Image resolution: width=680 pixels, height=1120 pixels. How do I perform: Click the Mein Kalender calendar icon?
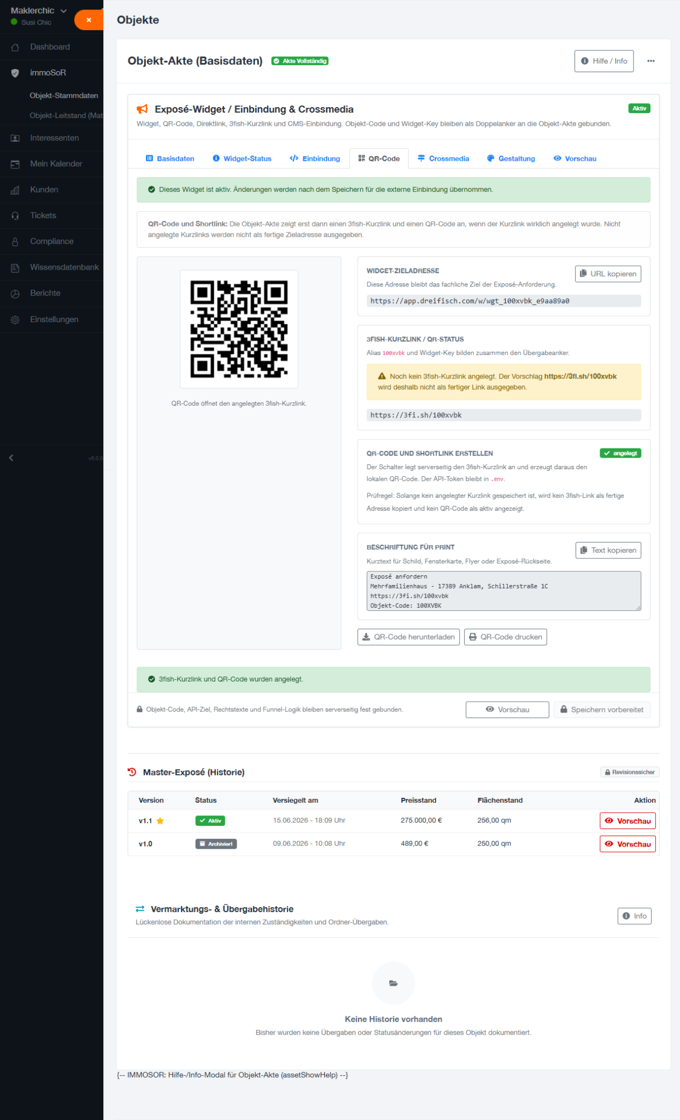tap(15, 164)
